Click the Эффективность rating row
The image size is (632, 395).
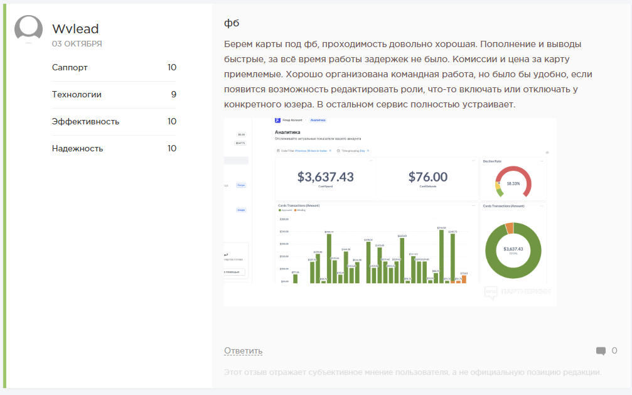(114, 121)
